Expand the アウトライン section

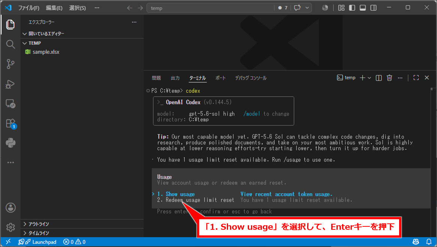coord(83,224)
